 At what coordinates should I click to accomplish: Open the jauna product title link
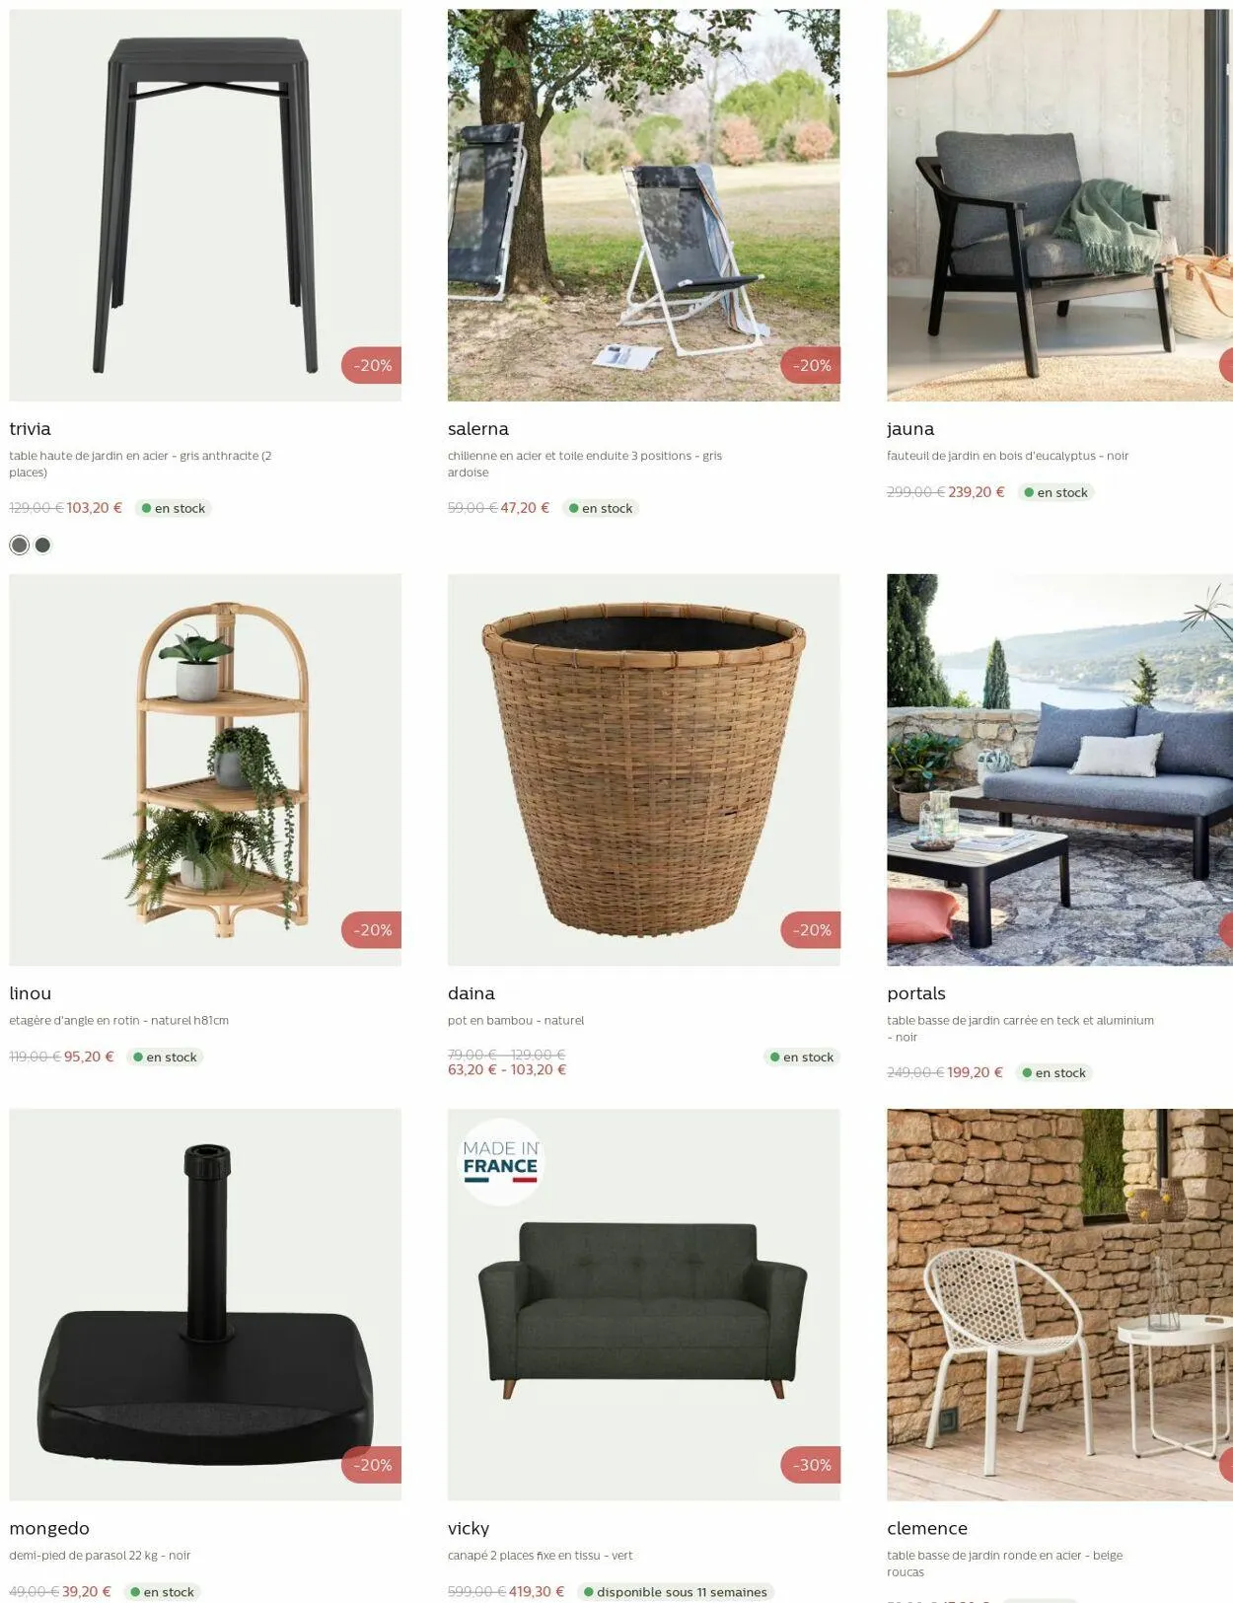pos(910,429)
